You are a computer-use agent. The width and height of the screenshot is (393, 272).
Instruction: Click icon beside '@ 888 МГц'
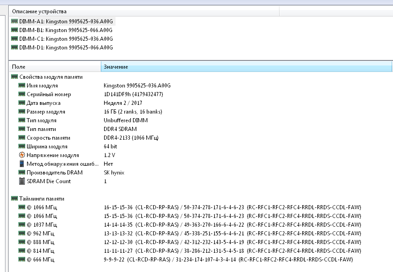click(22, 242)
